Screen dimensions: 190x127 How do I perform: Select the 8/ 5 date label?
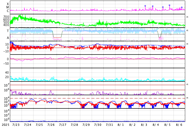coord(168,125)
